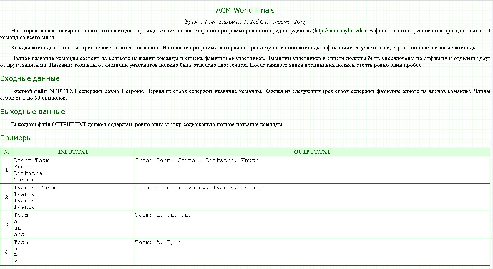493x269 pixels.
Task: Click the paragraph starting 'Входной файл INPUT.TXT'
Action: 245,94
